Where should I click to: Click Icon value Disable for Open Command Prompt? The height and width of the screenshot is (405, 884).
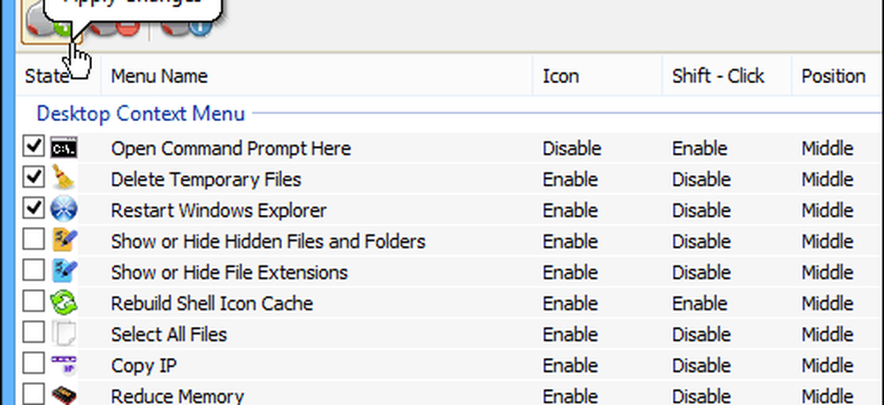coord(571,149)
